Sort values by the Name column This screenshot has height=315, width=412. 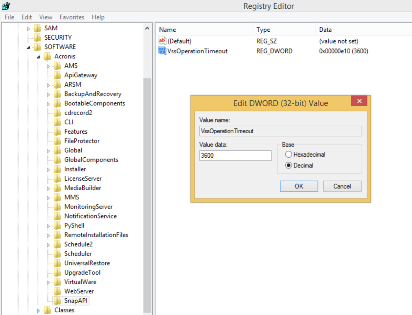point(204,30)
